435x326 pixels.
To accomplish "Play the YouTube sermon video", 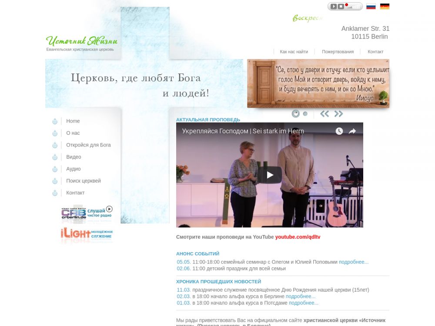I will (270, 175).
